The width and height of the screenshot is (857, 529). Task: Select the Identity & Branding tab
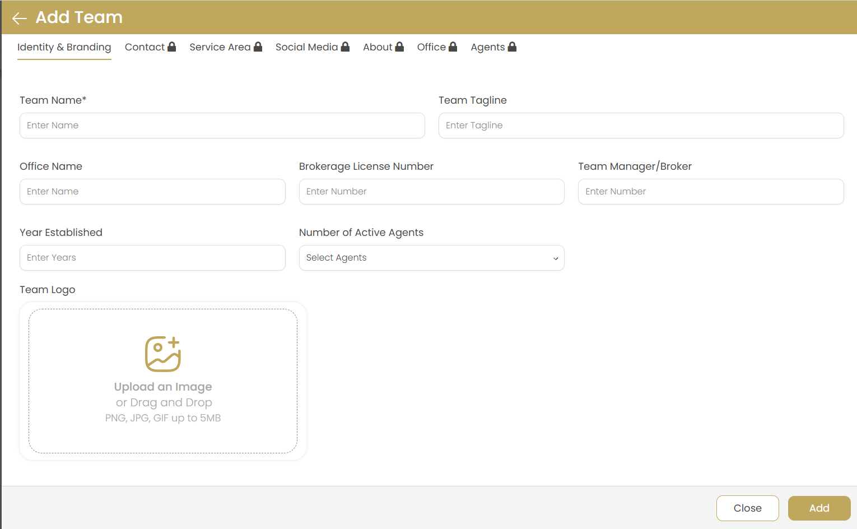64,47
